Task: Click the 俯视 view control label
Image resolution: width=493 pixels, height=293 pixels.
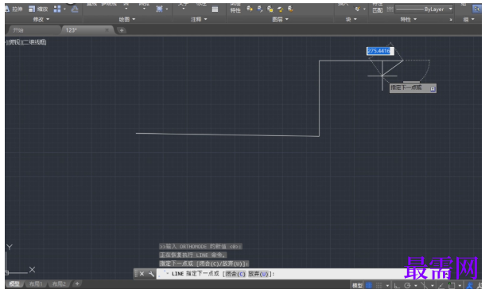Action: 14,42
